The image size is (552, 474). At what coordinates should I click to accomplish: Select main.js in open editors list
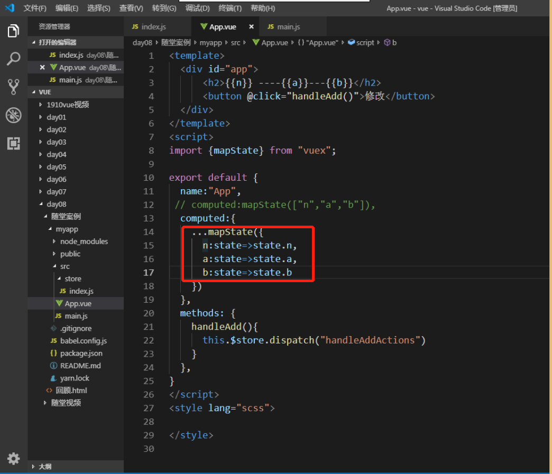pyautogui.click(x=76, y=80)
